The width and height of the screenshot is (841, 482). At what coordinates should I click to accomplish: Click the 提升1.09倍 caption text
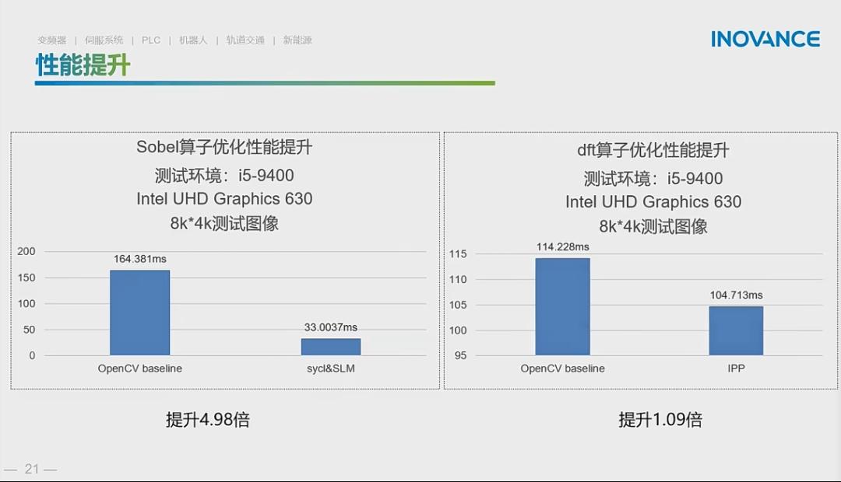(x=662, y=419)
